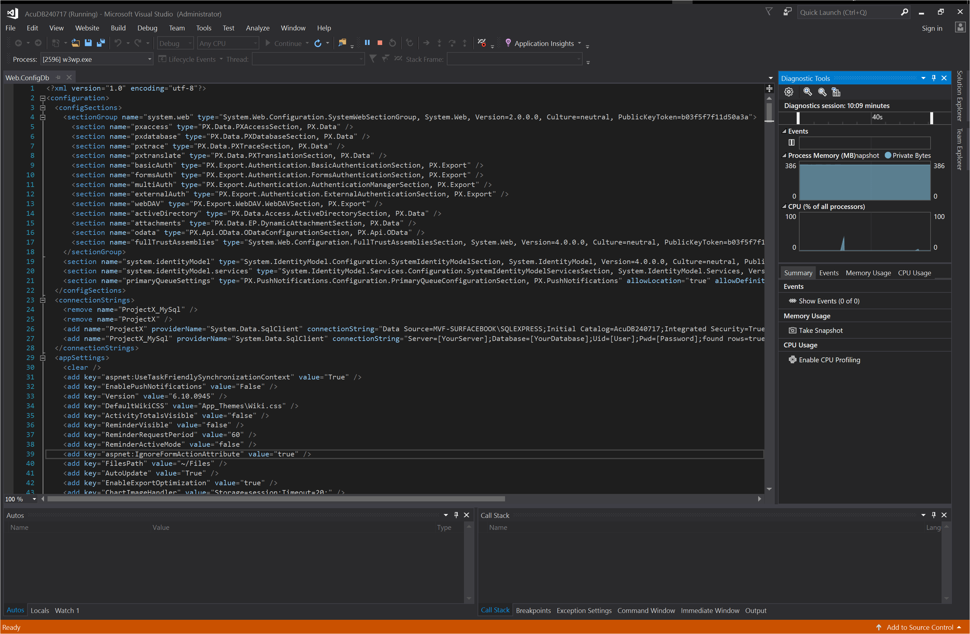
Task: Collapse the CPU graph section
Action: 784,207
